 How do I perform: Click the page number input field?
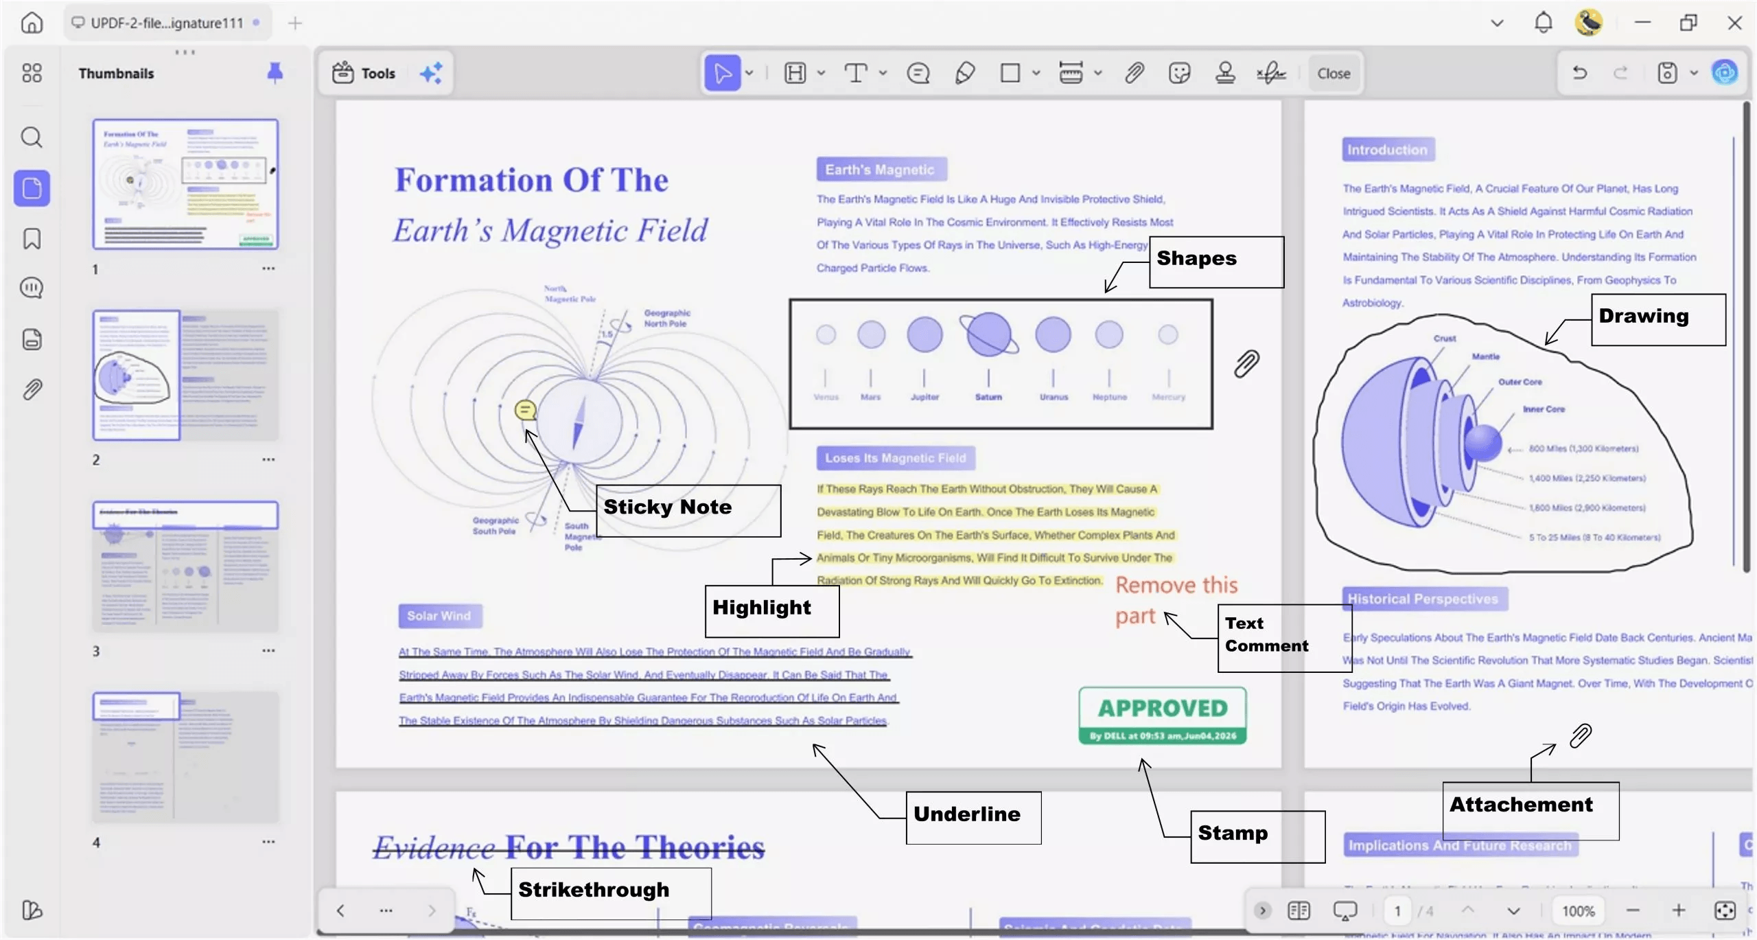coord(1398,911)
